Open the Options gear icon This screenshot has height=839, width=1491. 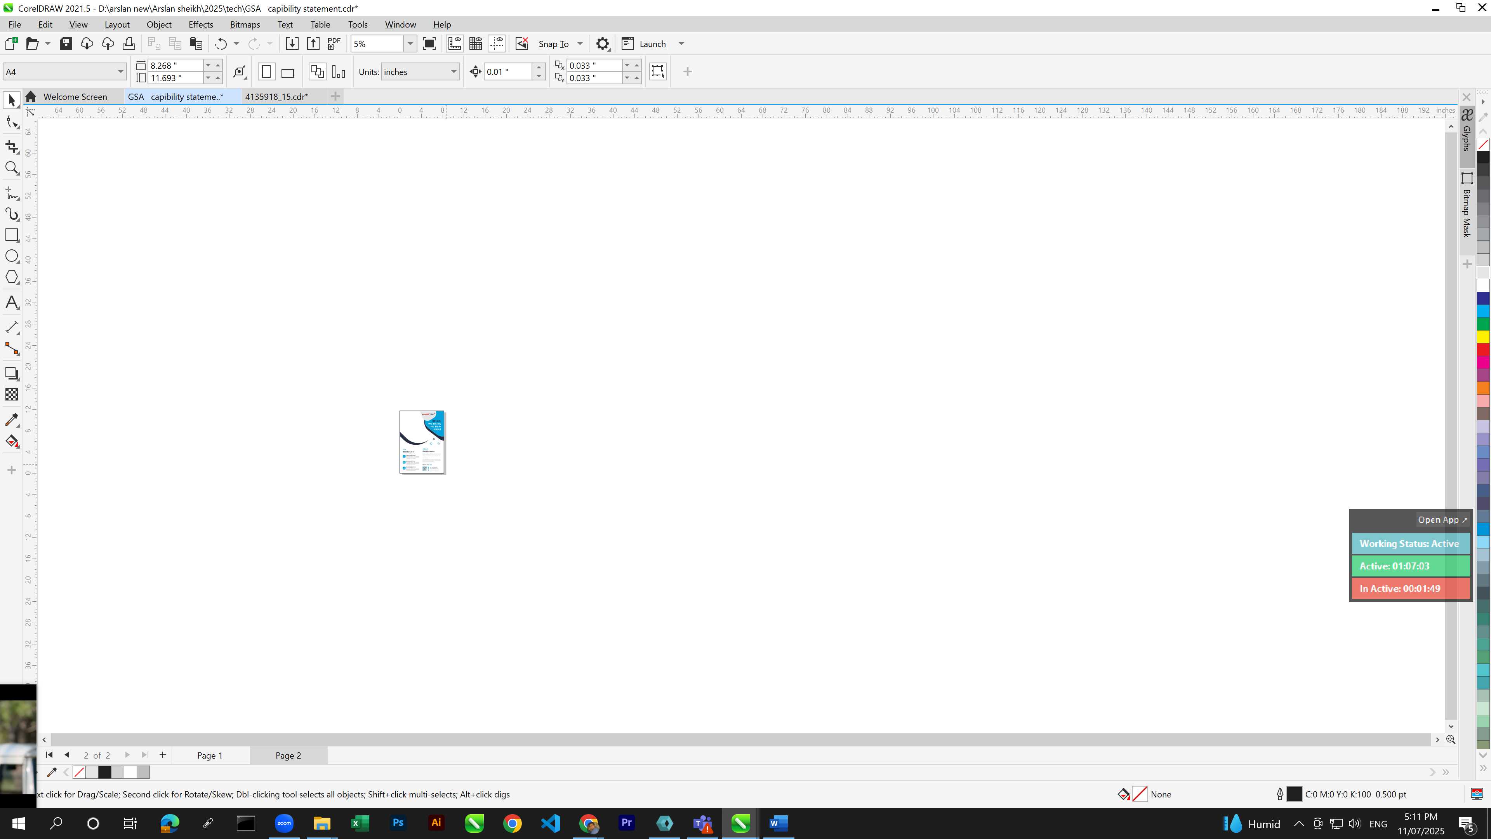[603, 44]
